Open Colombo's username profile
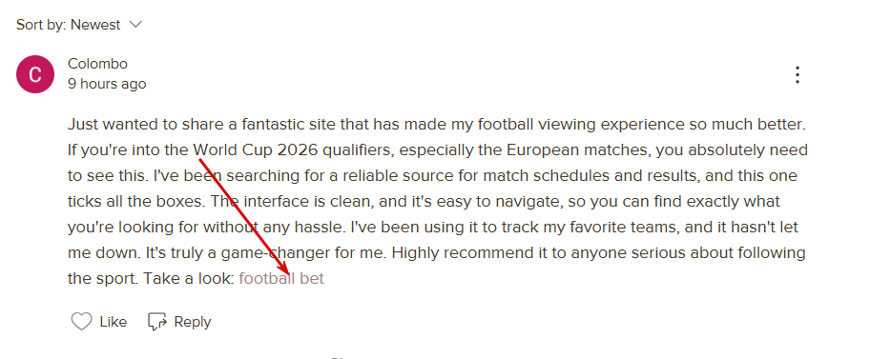Viewport: 870px width, 359px height. tap(97, 64)
